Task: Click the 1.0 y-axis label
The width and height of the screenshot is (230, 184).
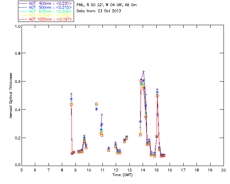Action: point(18,26)
